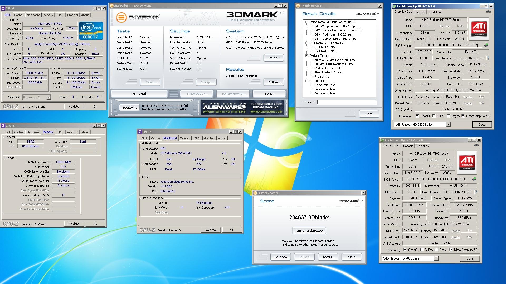Viewport: 506px width, 284px height.
Task: Click the GPU-Z title icon in bottom GPU-Z window
Action: point(382,140)
